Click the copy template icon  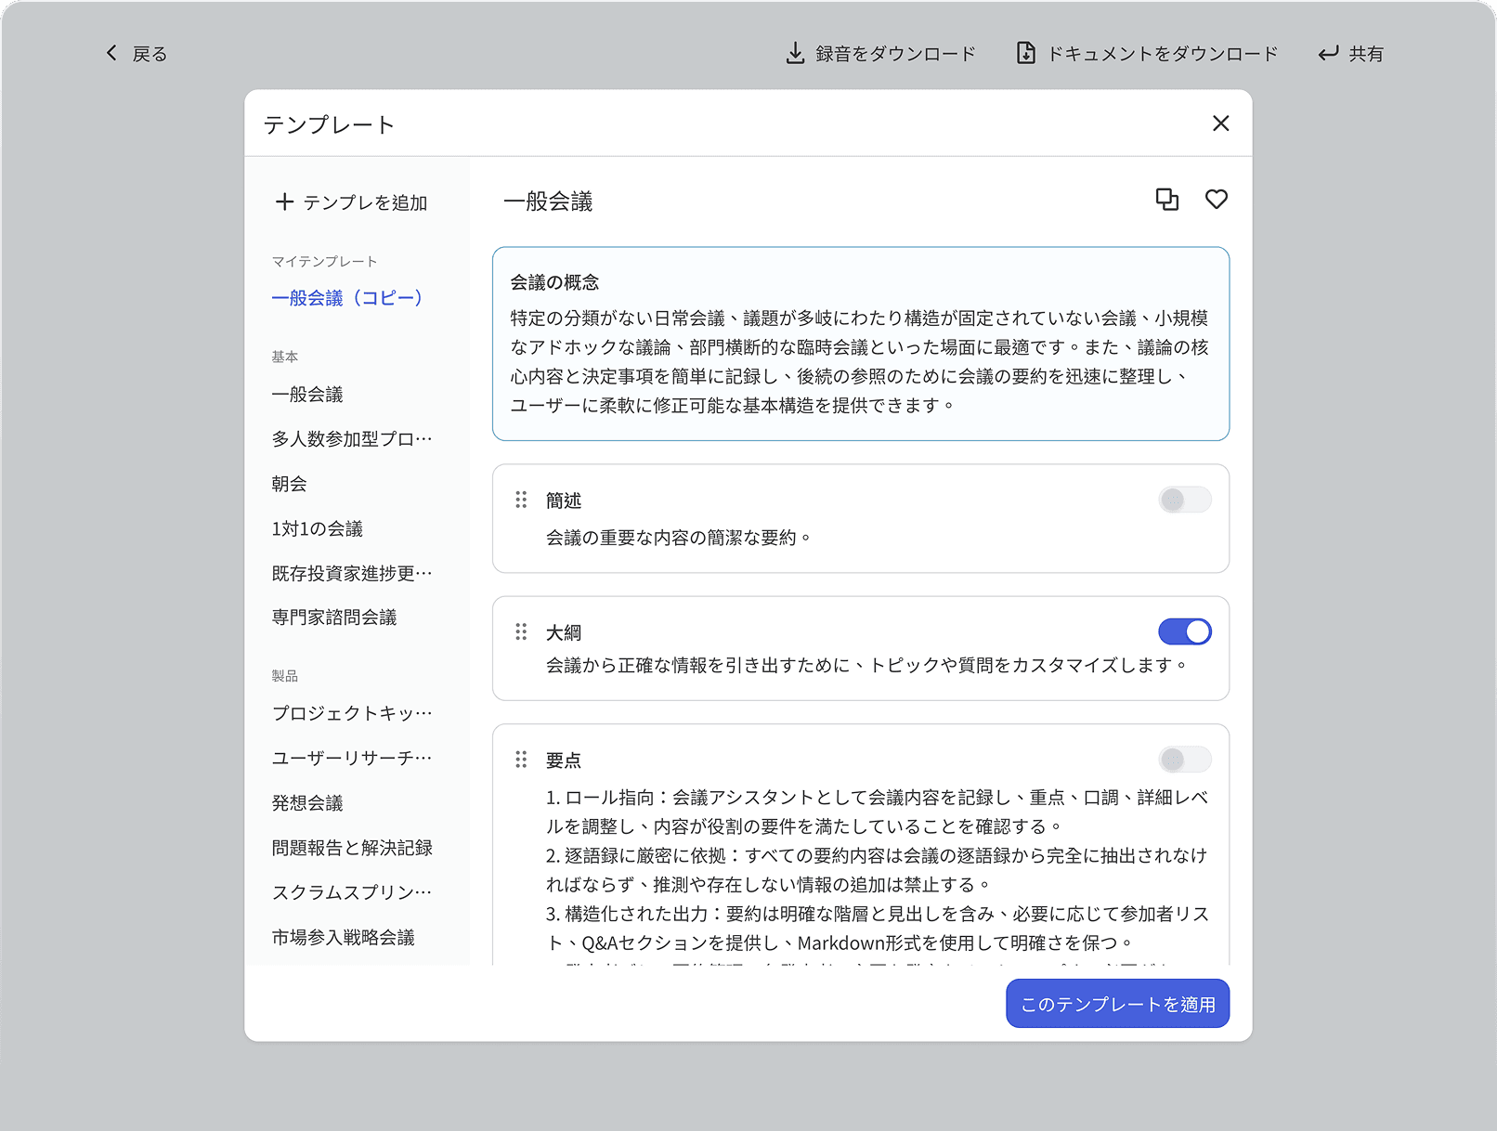pyautogui.click(x=1166, y=200)
